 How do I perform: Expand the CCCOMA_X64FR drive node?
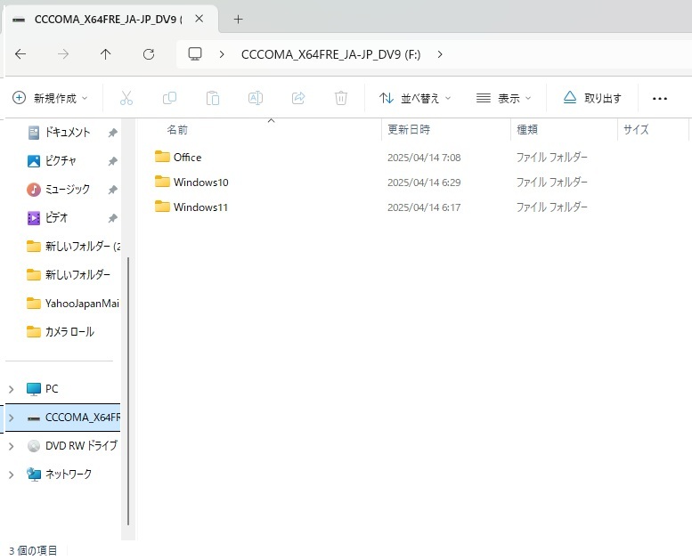[11, 418]
